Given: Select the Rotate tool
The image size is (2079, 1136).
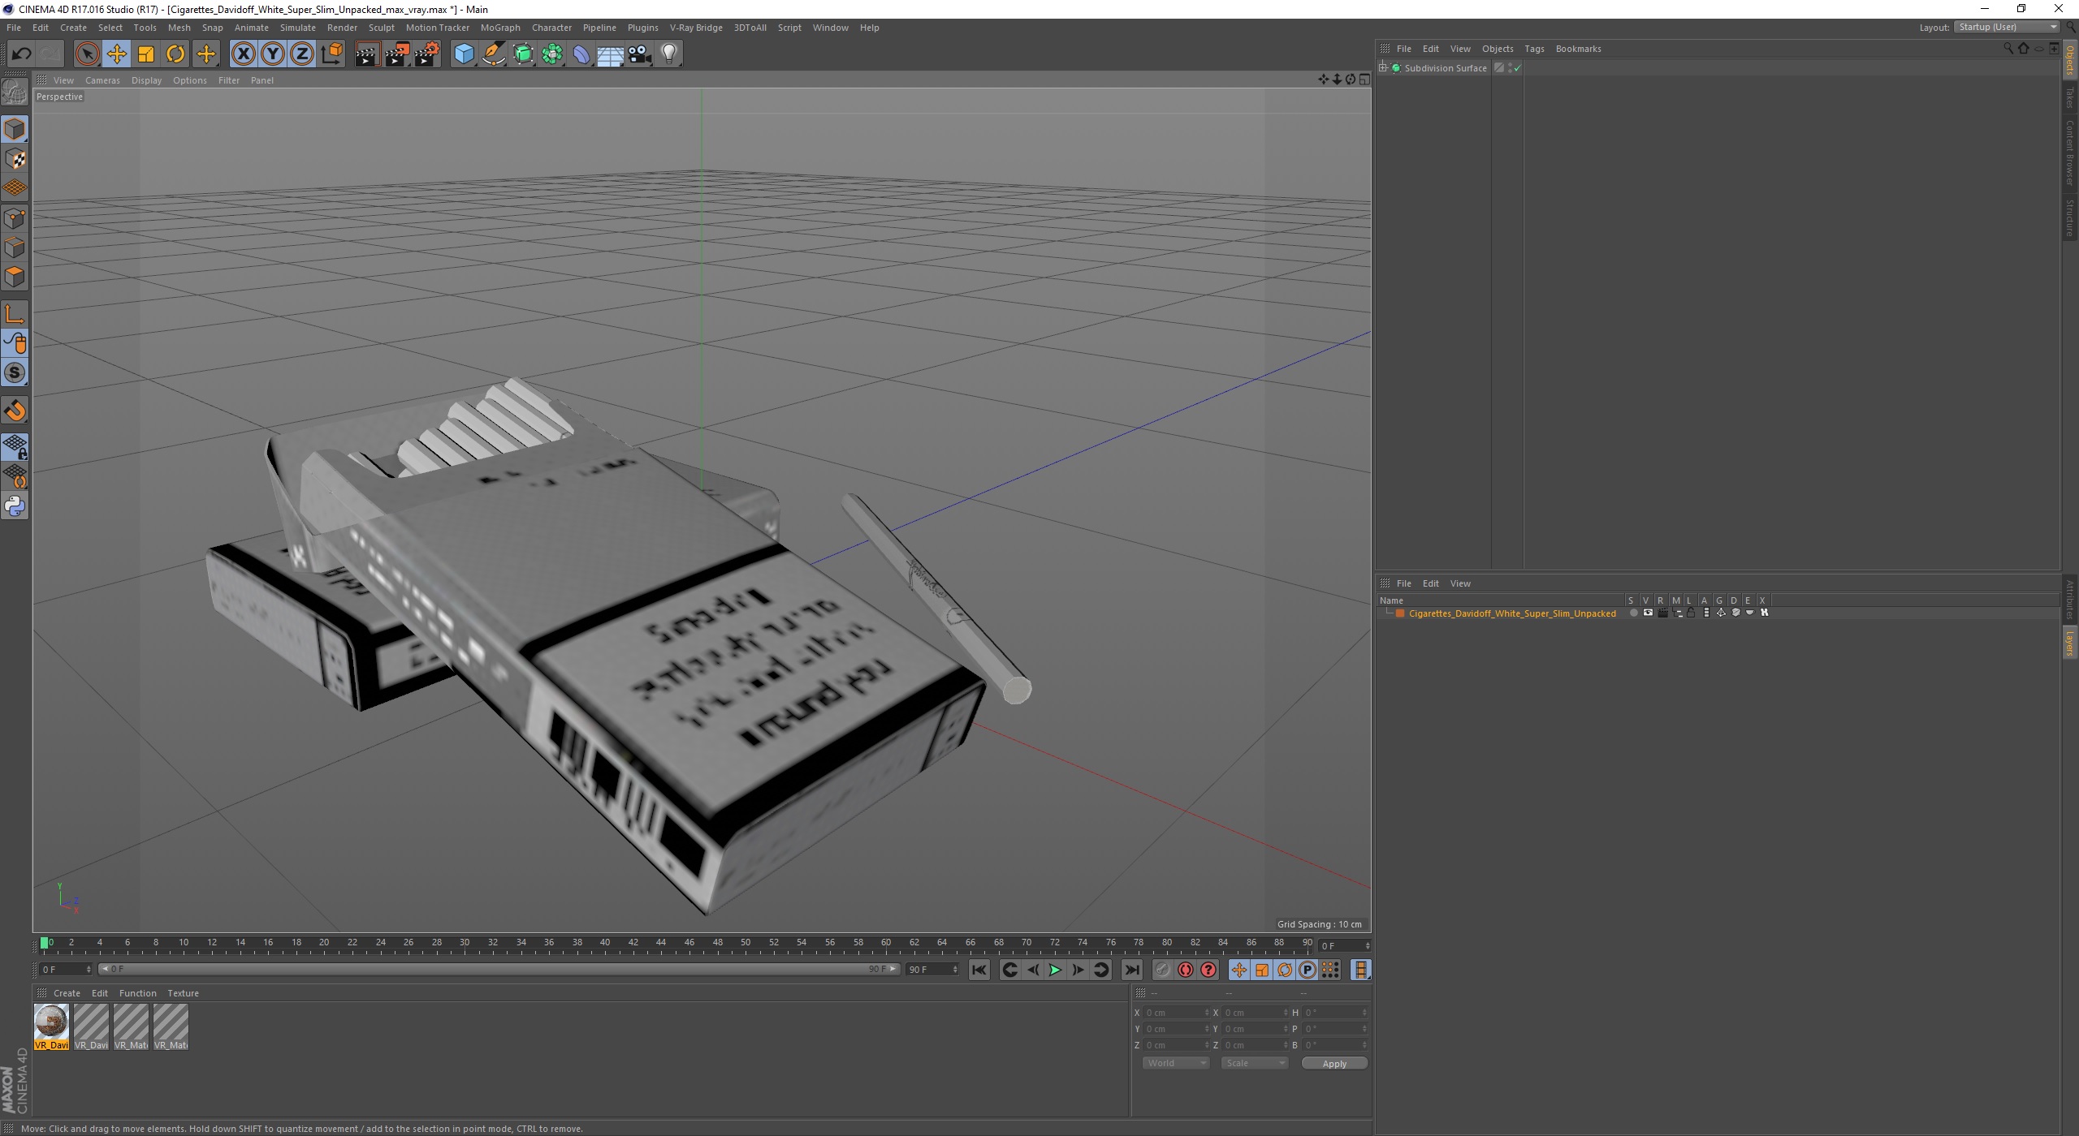Looking at the screenshot, I should 175,54.
